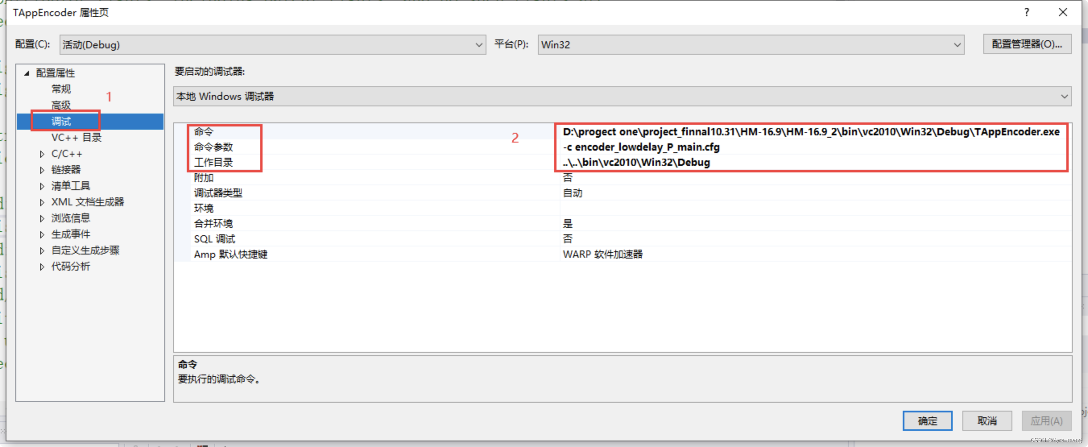Expand the 清单工具 tree node

[42, 186]
